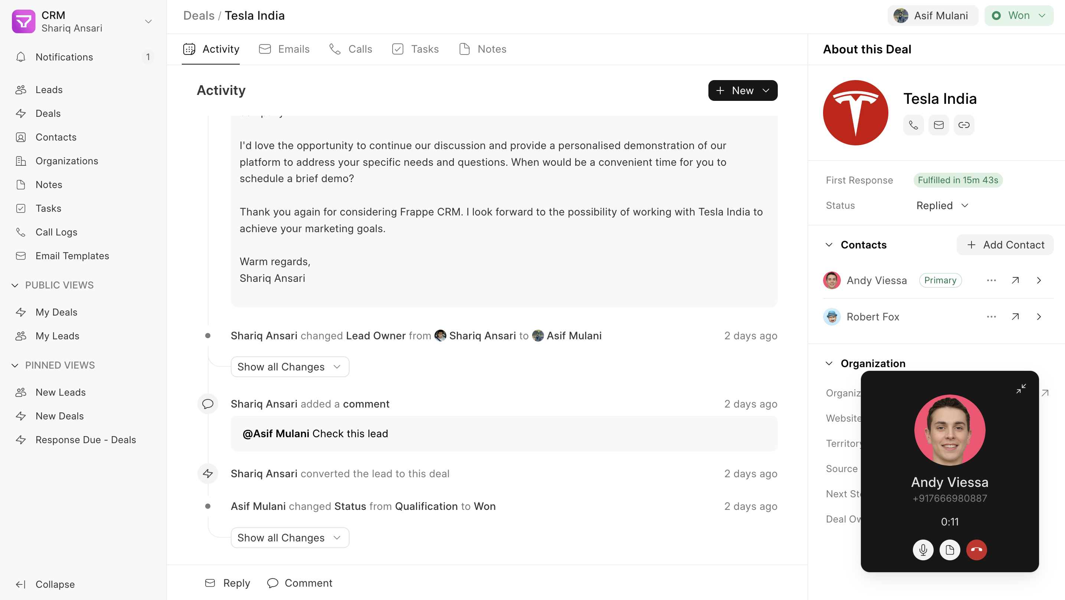Minimize the call popup window
Viewport: 1065px width, 600px height.
coord(1021,388)
